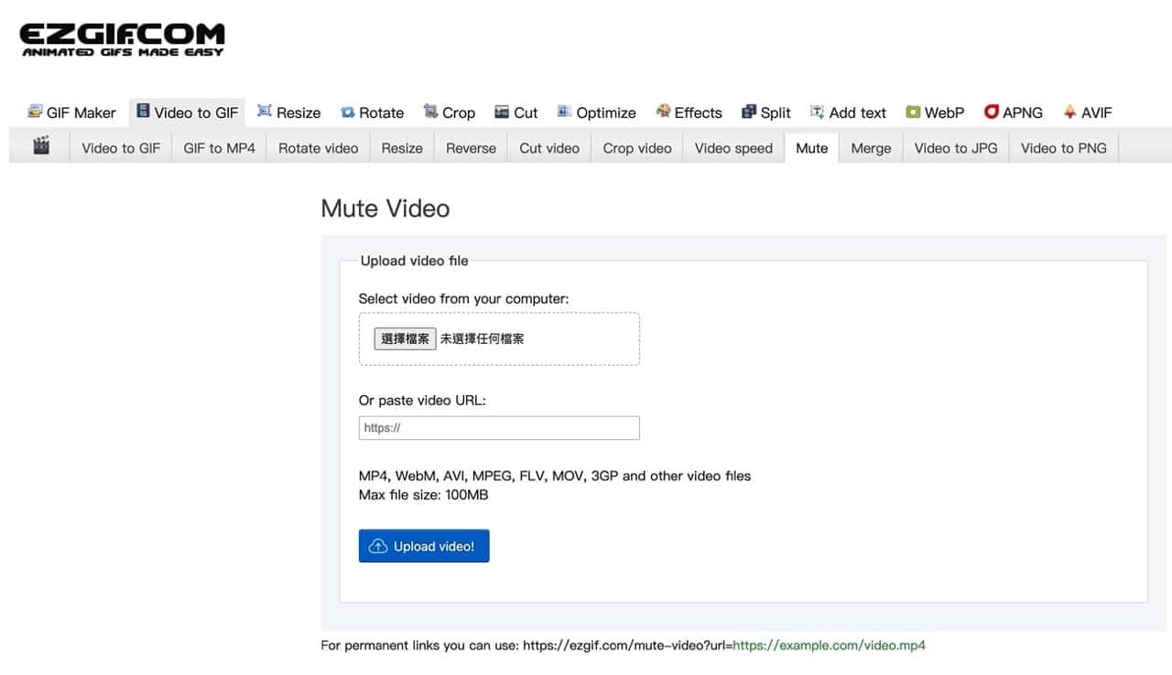Open the APNG menu label
The width and height of the screenshot is (1172, 675).
(x=1023, y=112)
